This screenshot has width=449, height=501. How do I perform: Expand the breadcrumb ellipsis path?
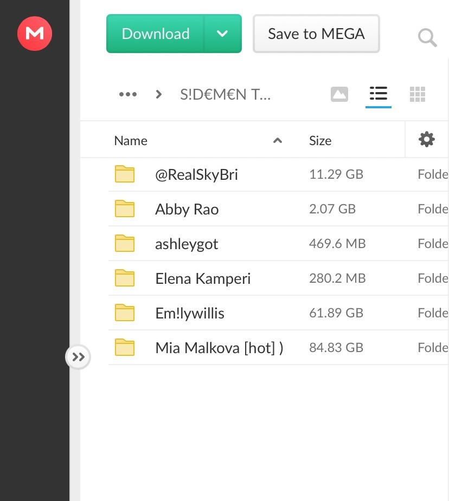pyautogui.click(x=128, y=94)
